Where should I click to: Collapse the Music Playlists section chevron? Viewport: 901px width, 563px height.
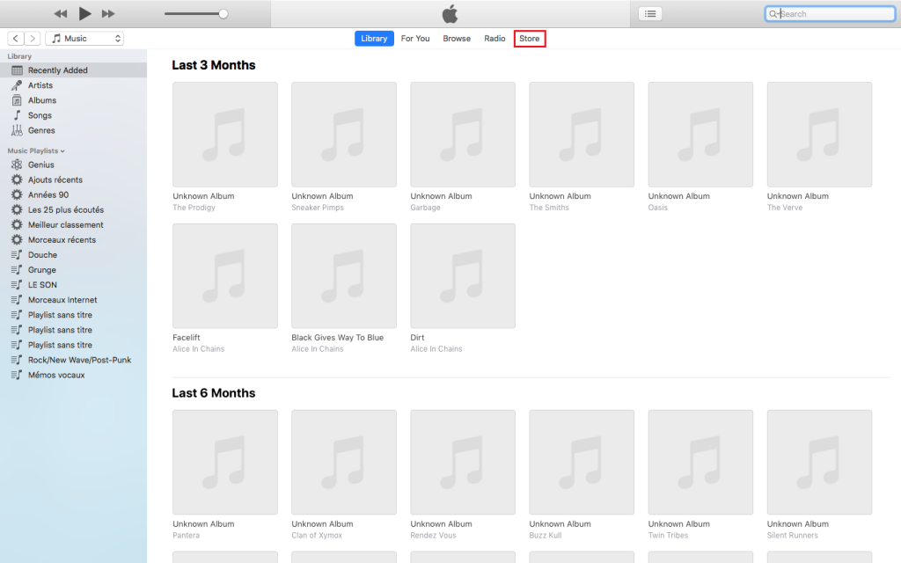(x=62, y=151)
